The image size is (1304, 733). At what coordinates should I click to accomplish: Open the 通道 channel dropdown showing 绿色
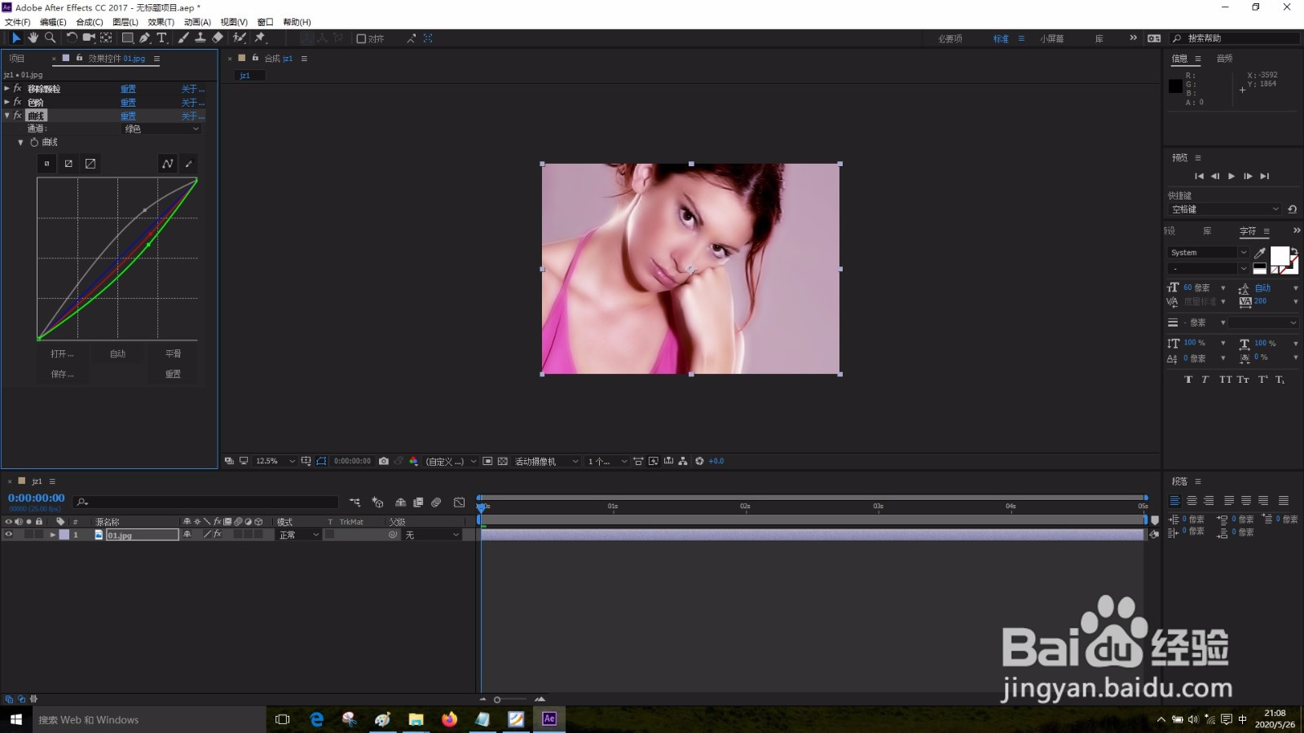pos(161,129)
